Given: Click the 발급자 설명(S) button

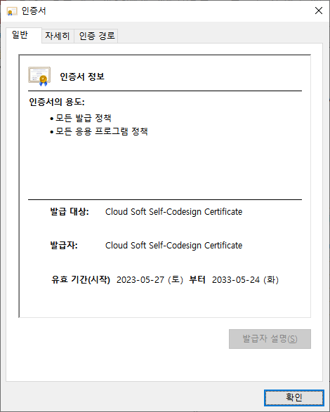Looking at the screenshot, I should [270, 339].
